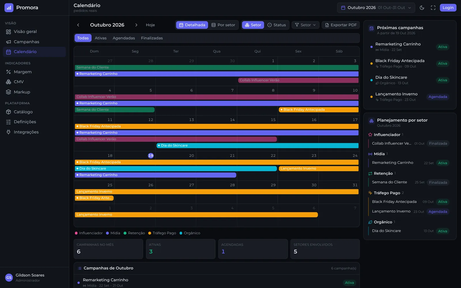Open the CMV sidebar item
Viewport: 461px width, 288px height.
click(34, 82)
